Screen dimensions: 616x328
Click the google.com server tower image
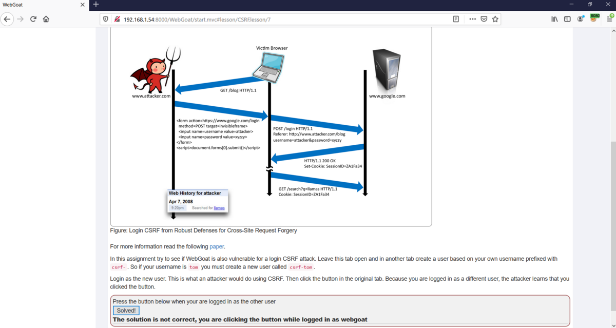[x=386, y=70]
